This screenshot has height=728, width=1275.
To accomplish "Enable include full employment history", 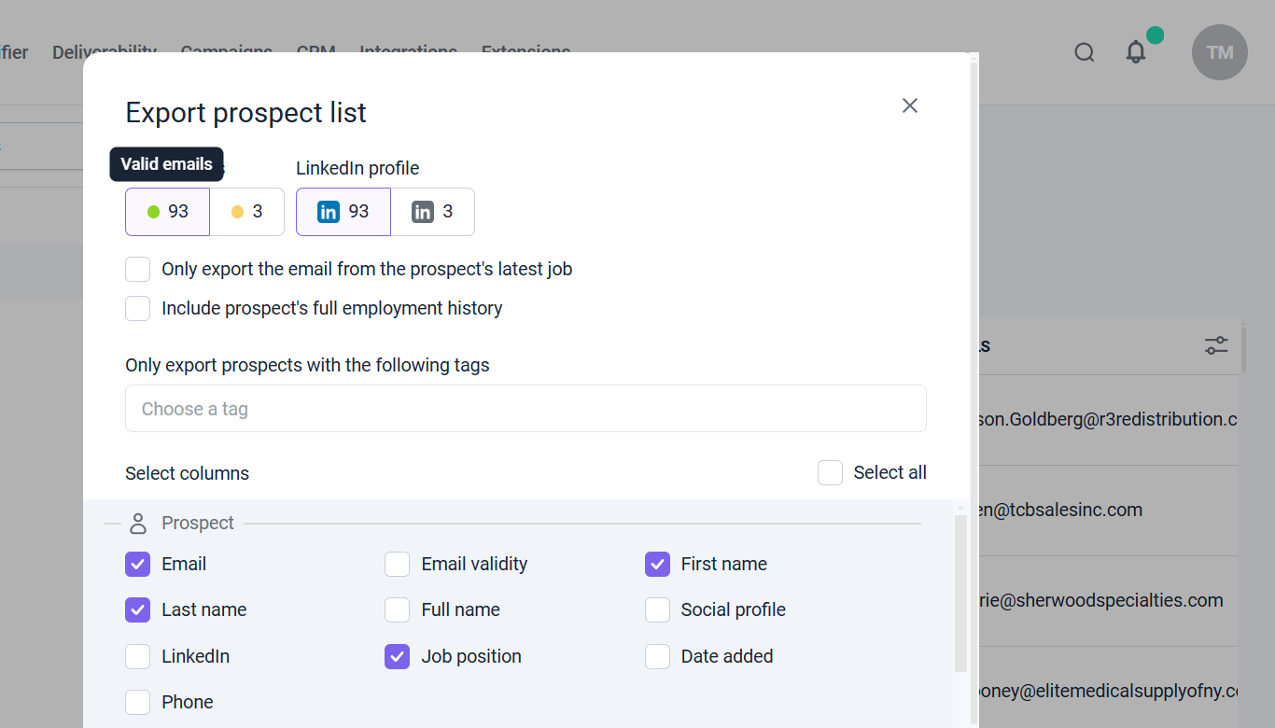I will coord(138,309).
